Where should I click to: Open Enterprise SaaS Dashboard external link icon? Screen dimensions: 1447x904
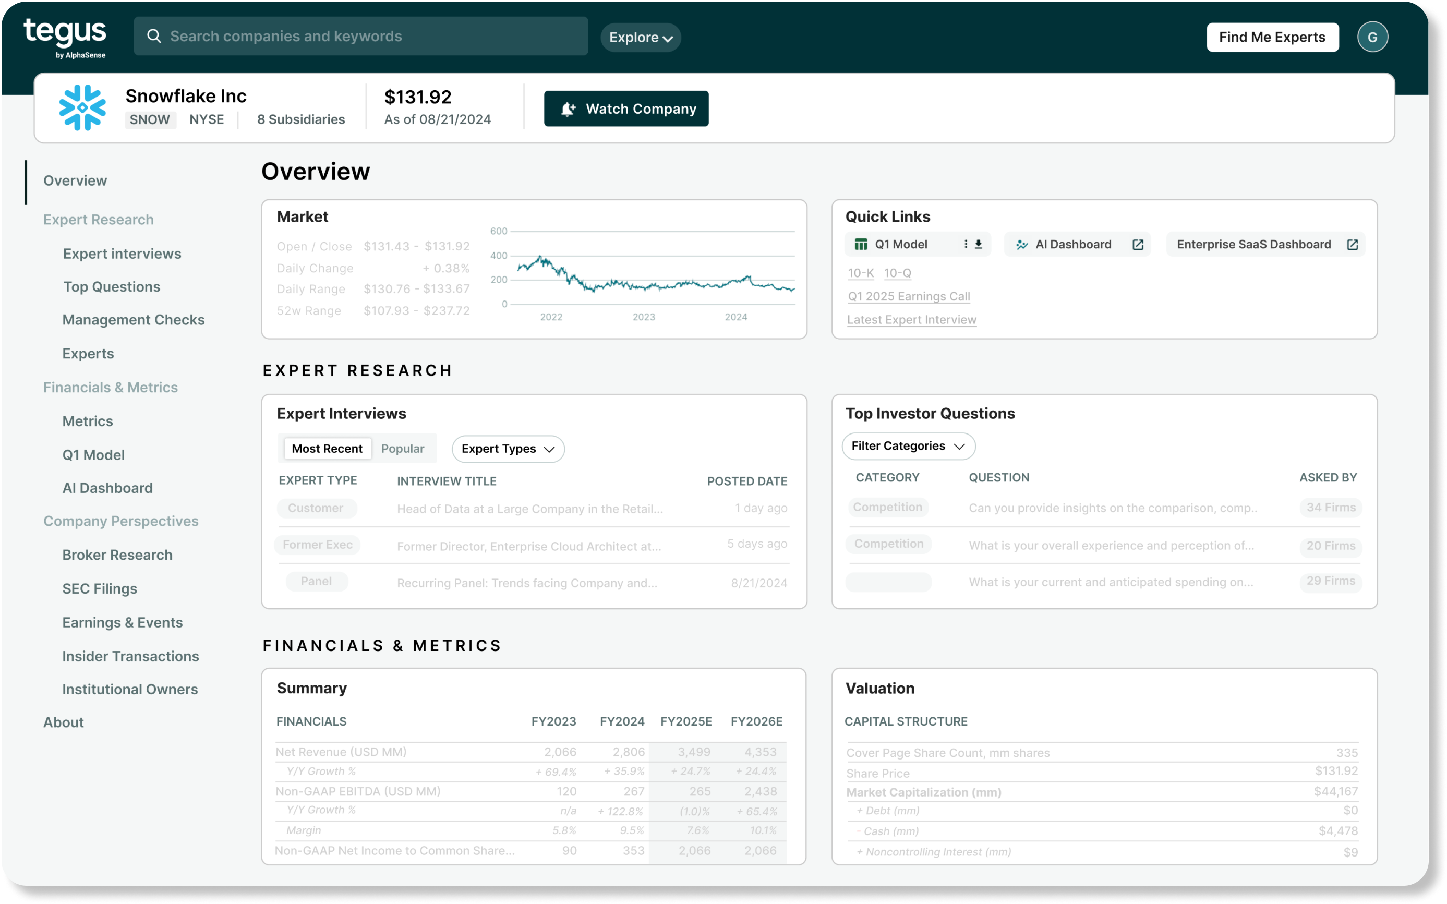[x=1352, y=245]
